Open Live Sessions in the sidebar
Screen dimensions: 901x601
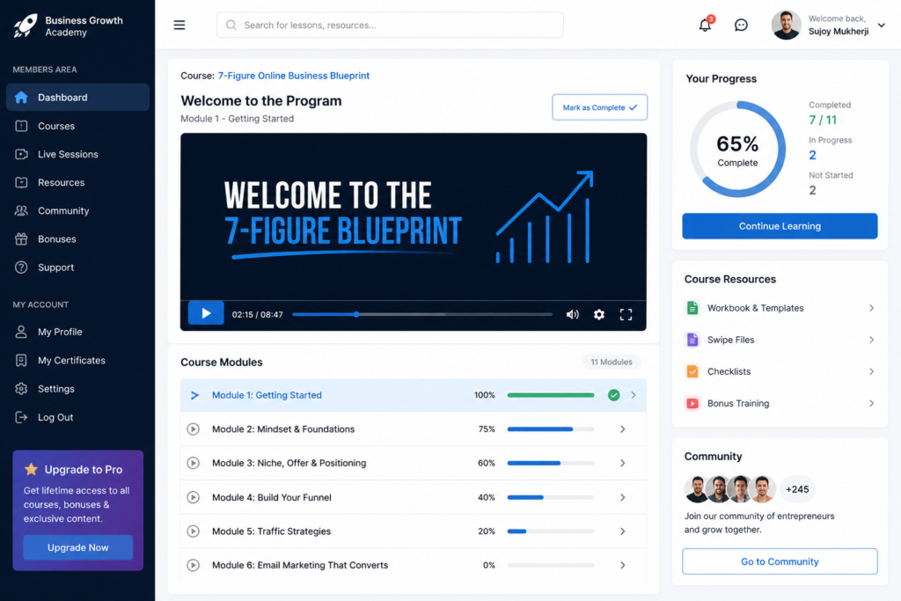77,154
